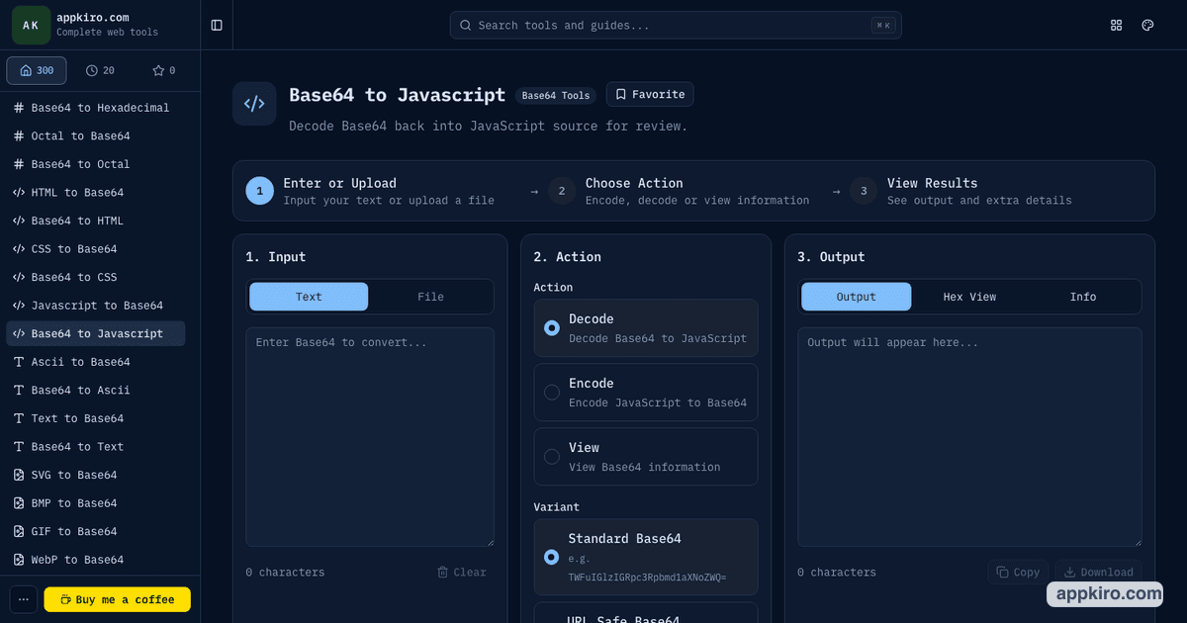Show the Output tab
Viewport: 1187px width, 623px height.
pyautogui.click(x=857, y=297)
